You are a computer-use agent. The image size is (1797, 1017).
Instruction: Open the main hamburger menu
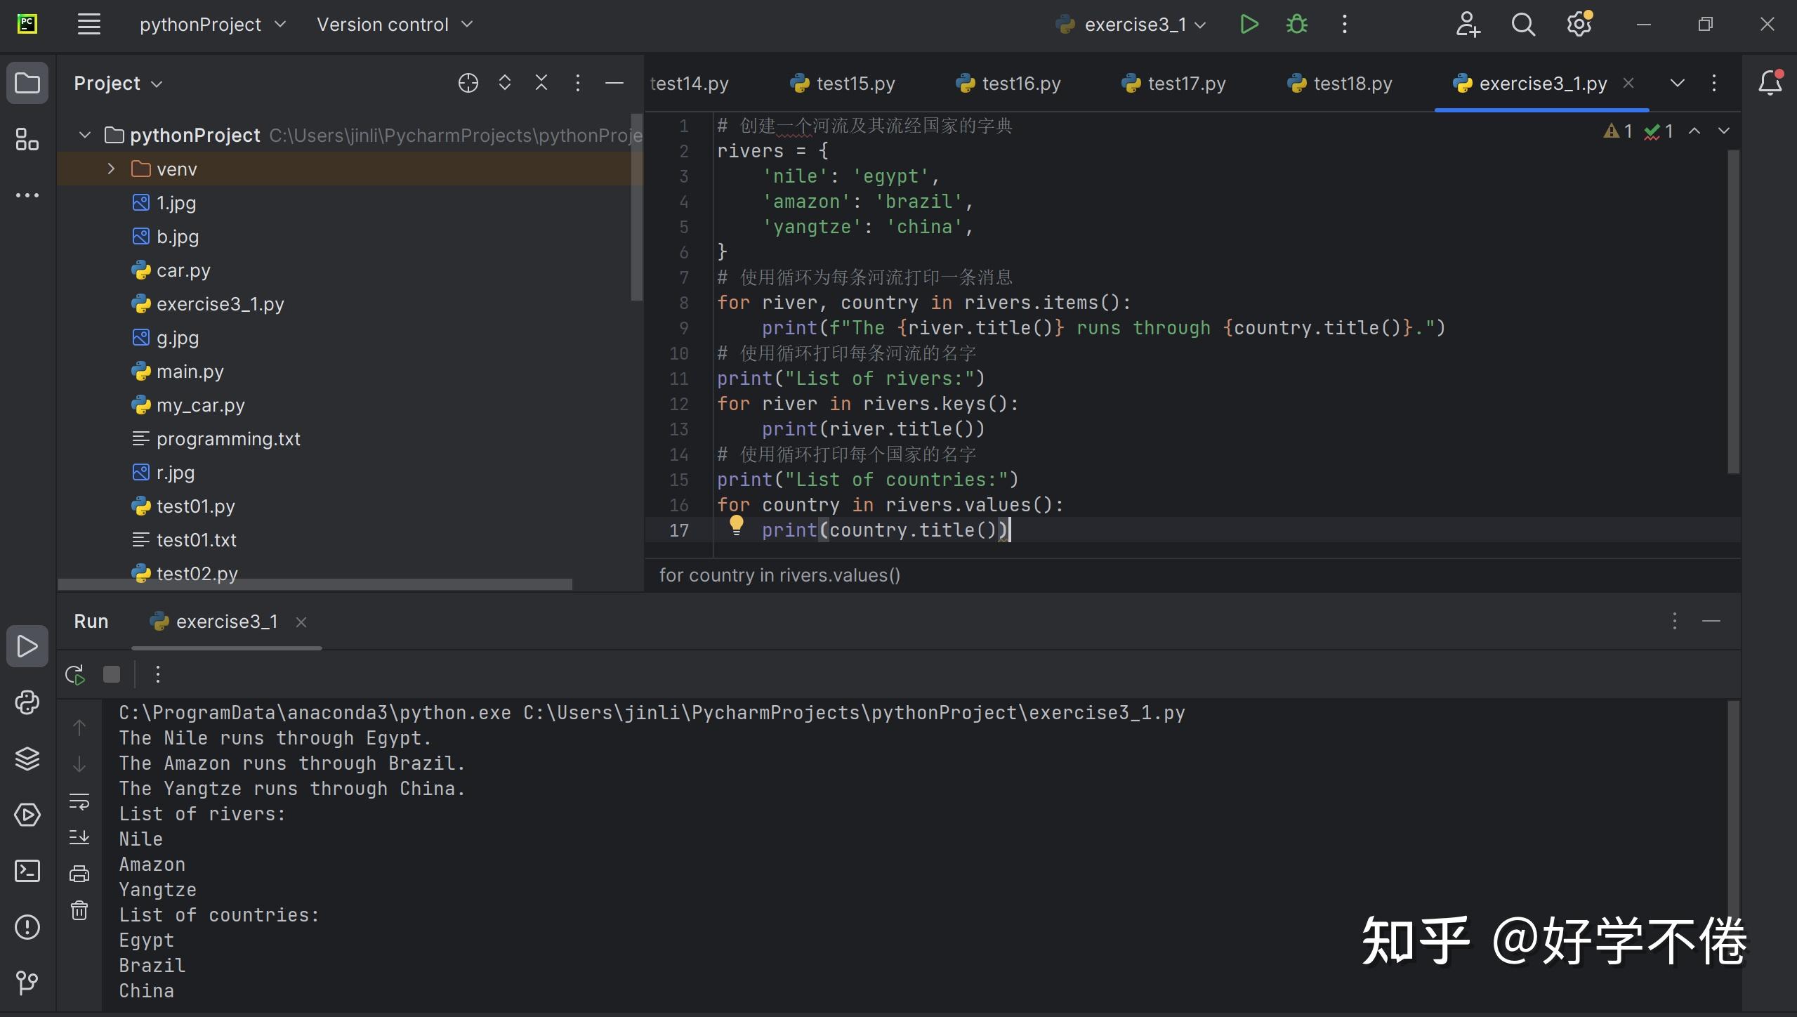[x=89, y=25]
